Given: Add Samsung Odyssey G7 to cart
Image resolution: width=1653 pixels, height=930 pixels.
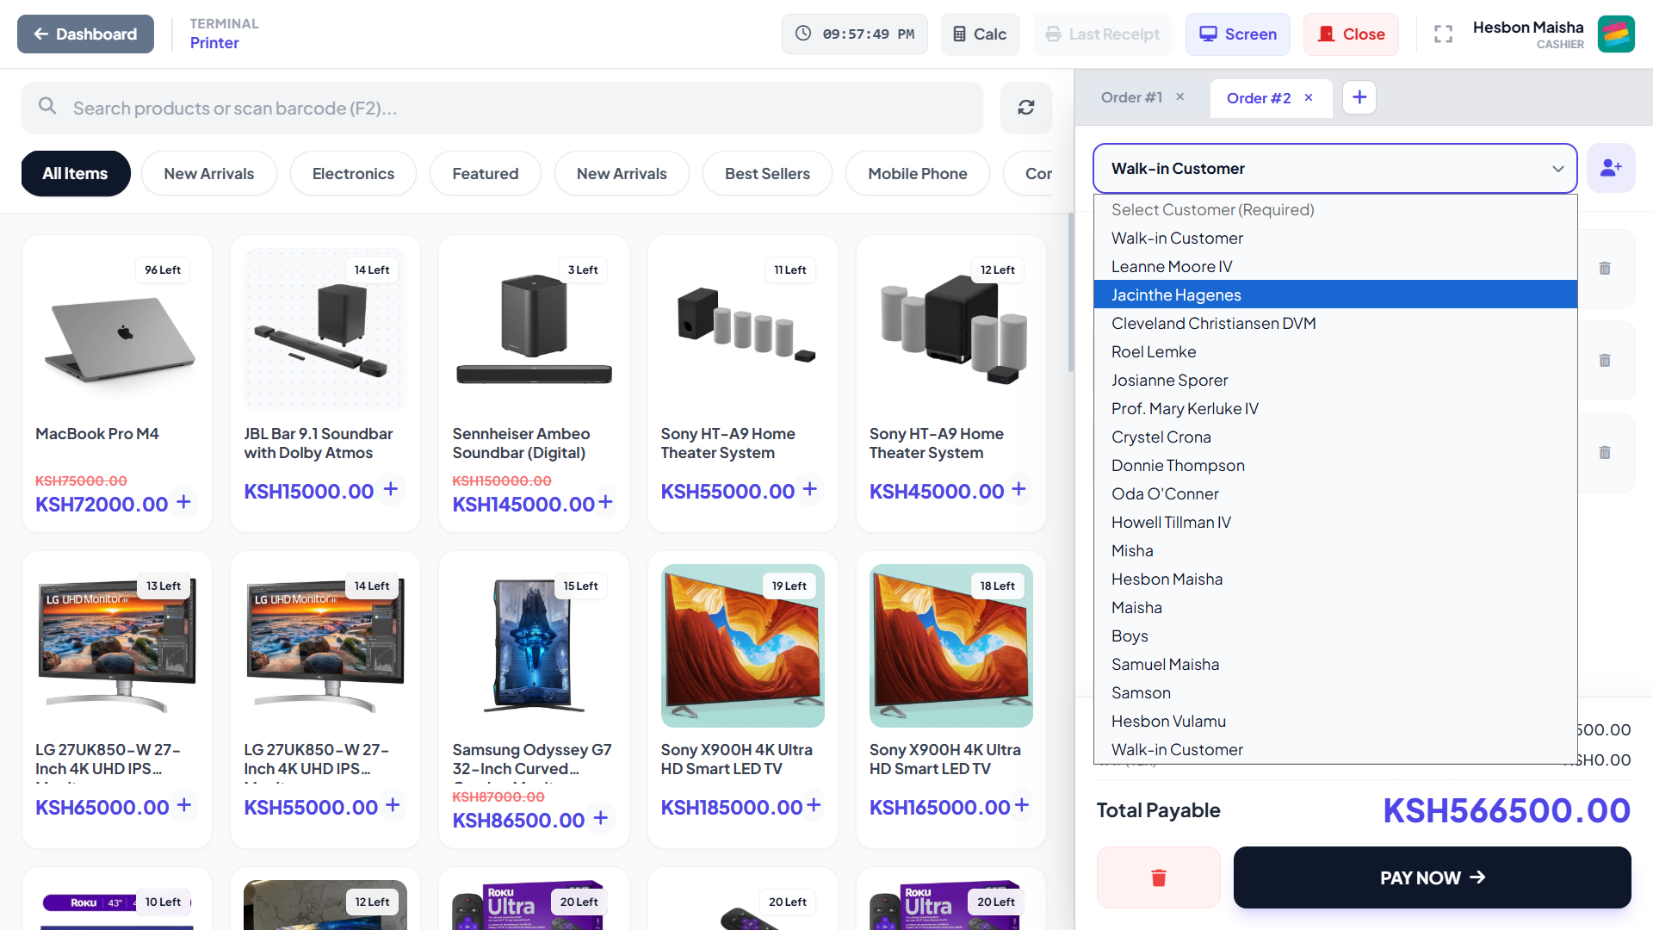Looking at the screenshot, I should (x=601, y=818).
